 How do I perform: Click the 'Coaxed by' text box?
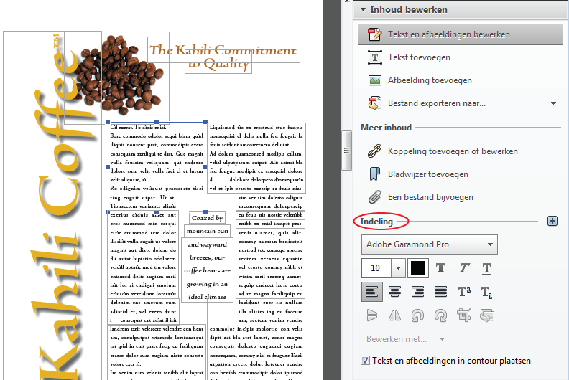pos(207,218)
